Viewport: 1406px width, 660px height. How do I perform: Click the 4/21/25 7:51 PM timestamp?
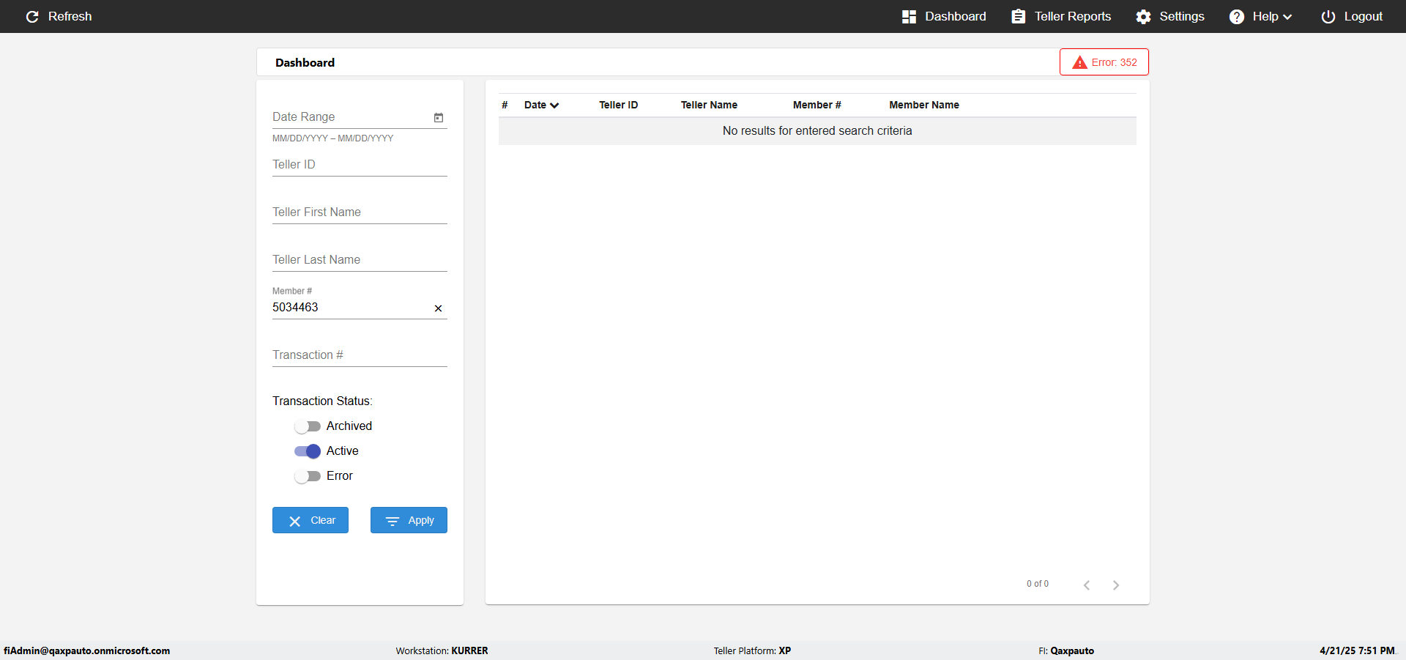coord(1357,650)
